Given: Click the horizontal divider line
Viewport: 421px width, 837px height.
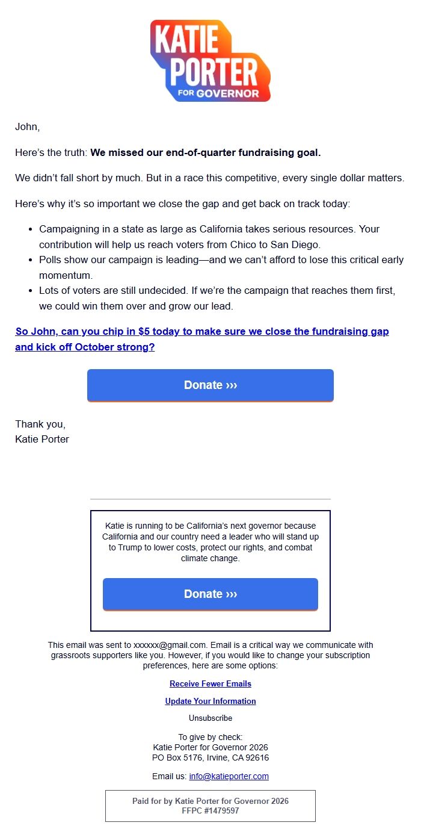Looking at the screenshot, I should click(210, 499).
